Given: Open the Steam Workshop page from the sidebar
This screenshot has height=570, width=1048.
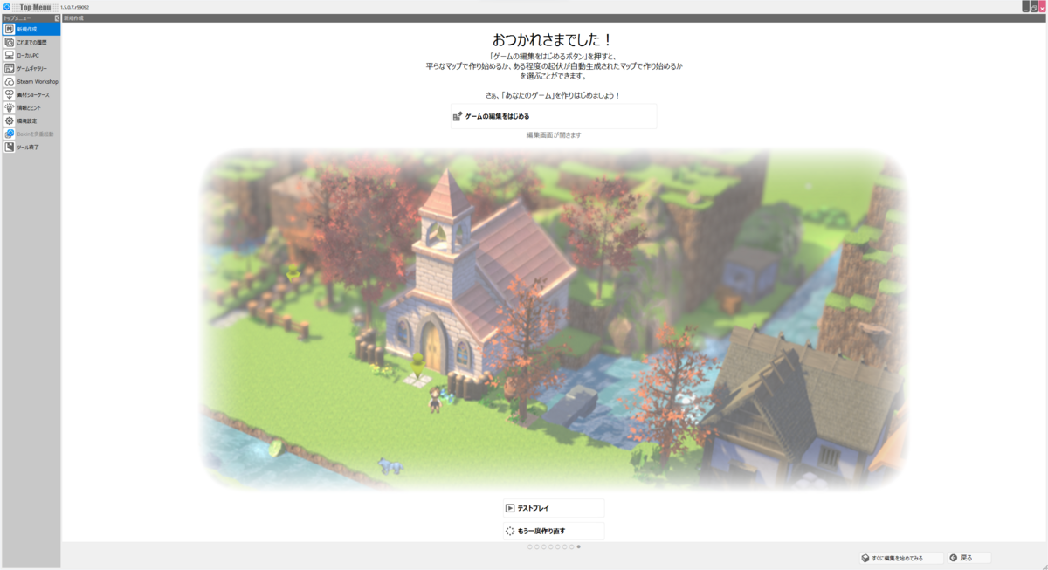Looking at the screenshot, I should click(32, 81).
